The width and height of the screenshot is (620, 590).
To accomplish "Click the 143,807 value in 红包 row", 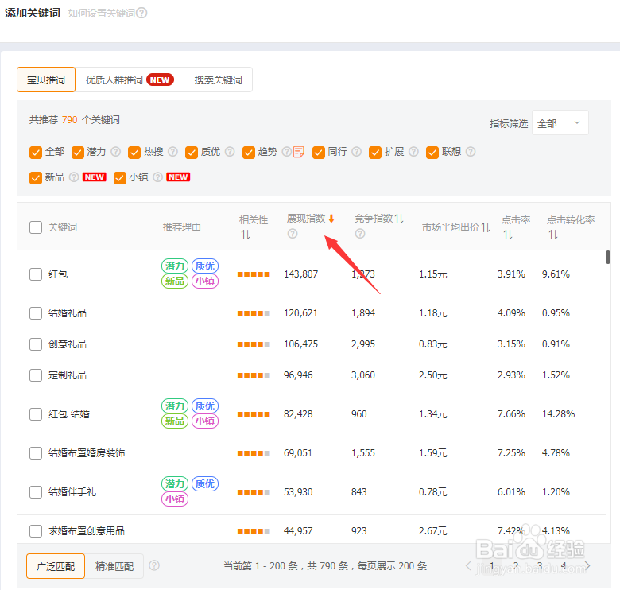I will tap(301, 274).
